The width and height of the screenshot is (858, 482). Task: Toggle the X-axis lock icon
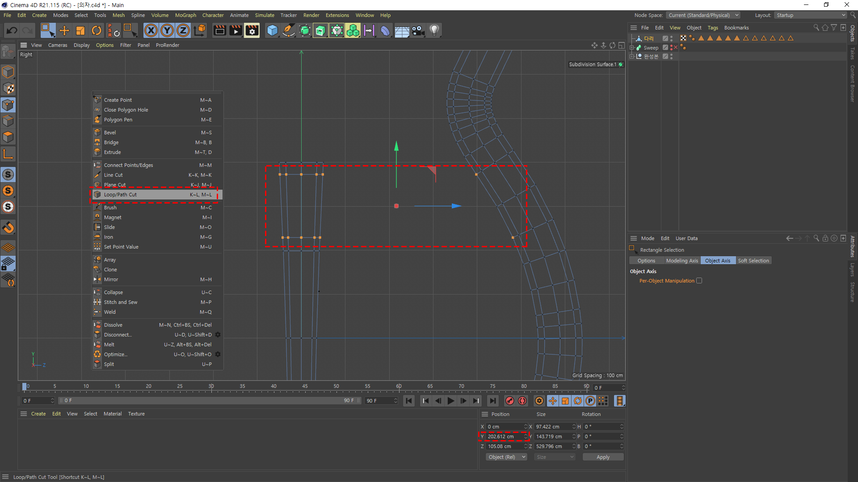151,30
